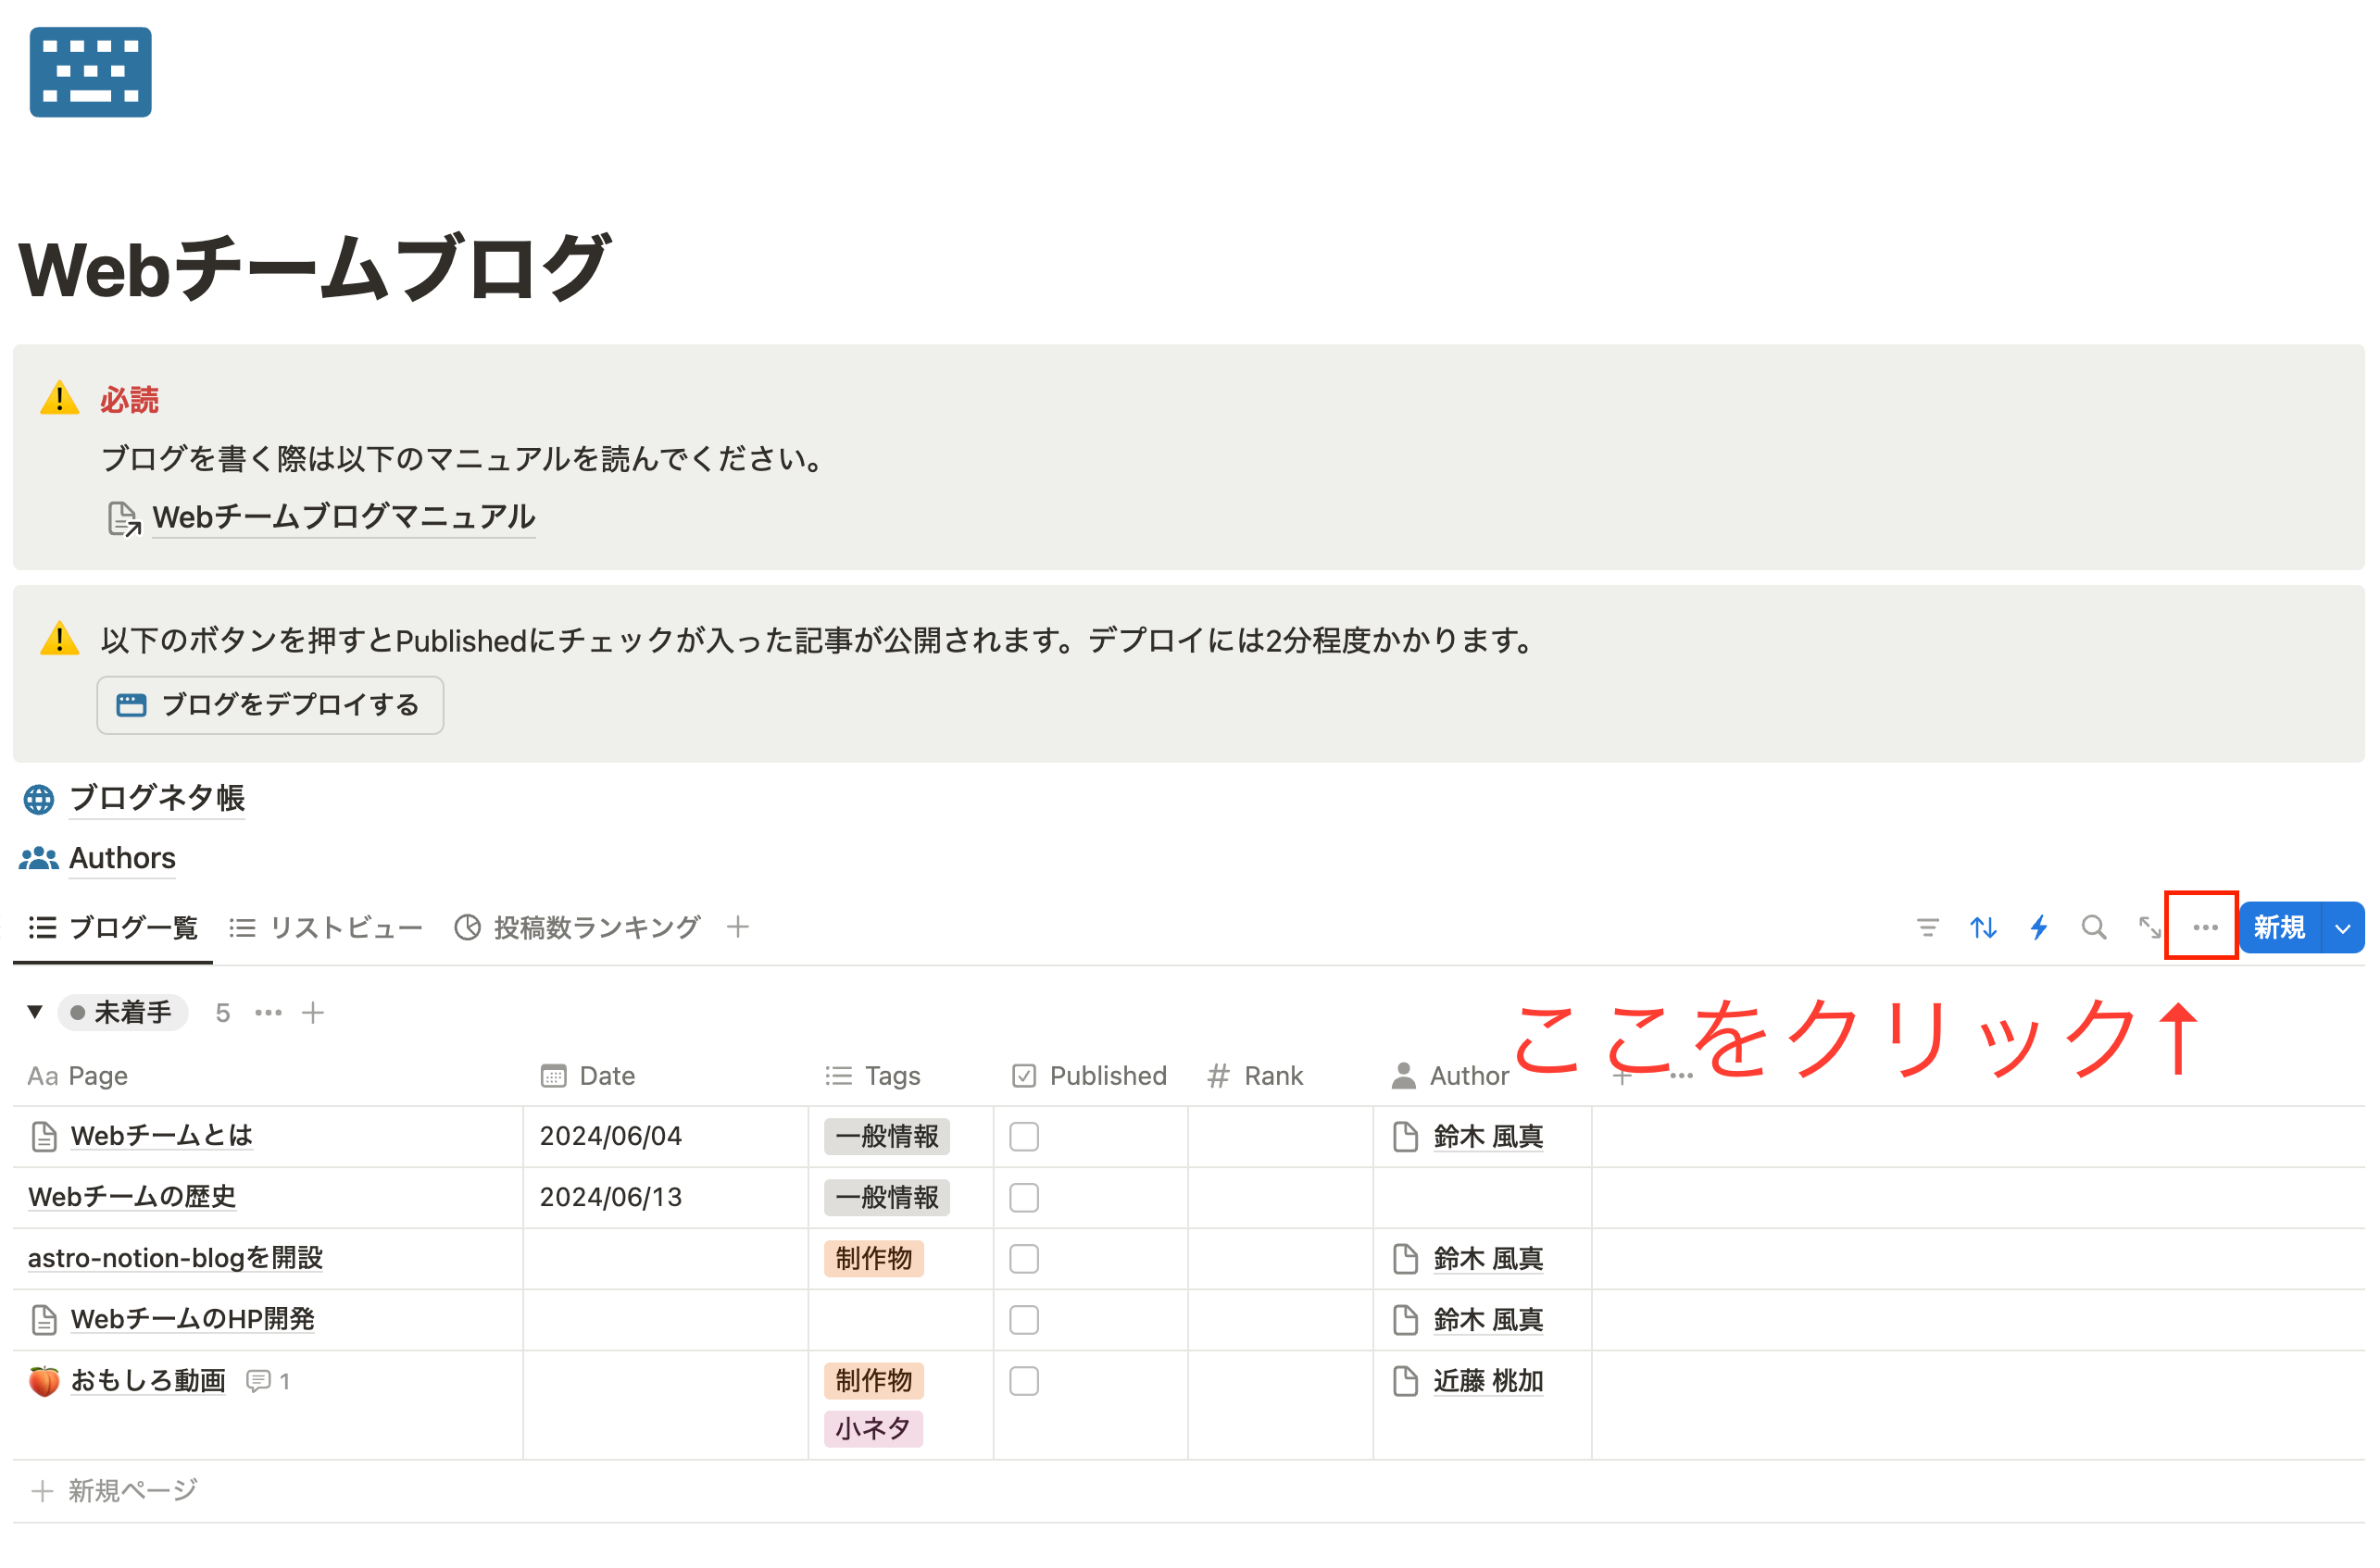
Task: Open dropdown arrow next to 新規 button
Action: 2342,928
